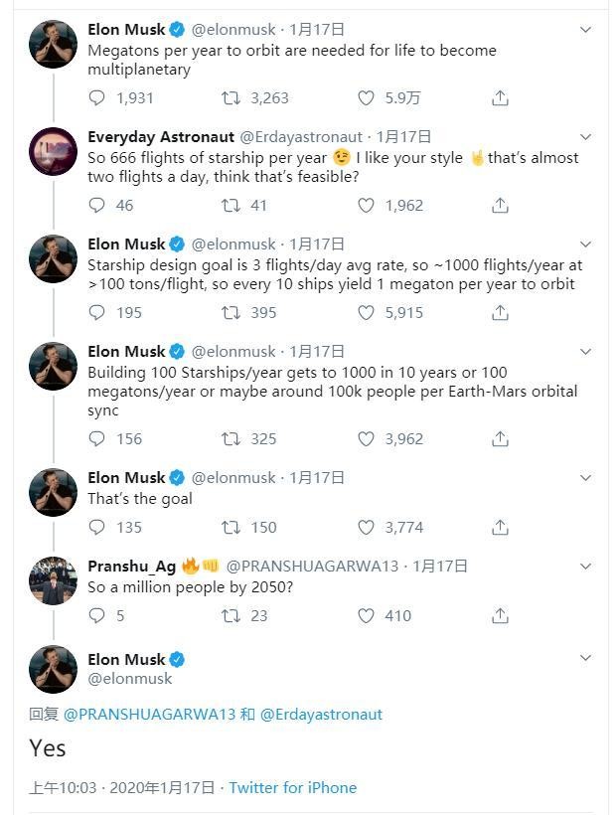Share the Starship design goal tweet
616x815 pixels.
coord(500,312)
